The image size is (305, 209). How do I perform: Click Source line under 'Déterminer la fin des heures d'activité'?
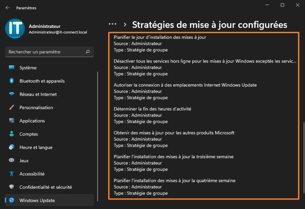(138, 115)
